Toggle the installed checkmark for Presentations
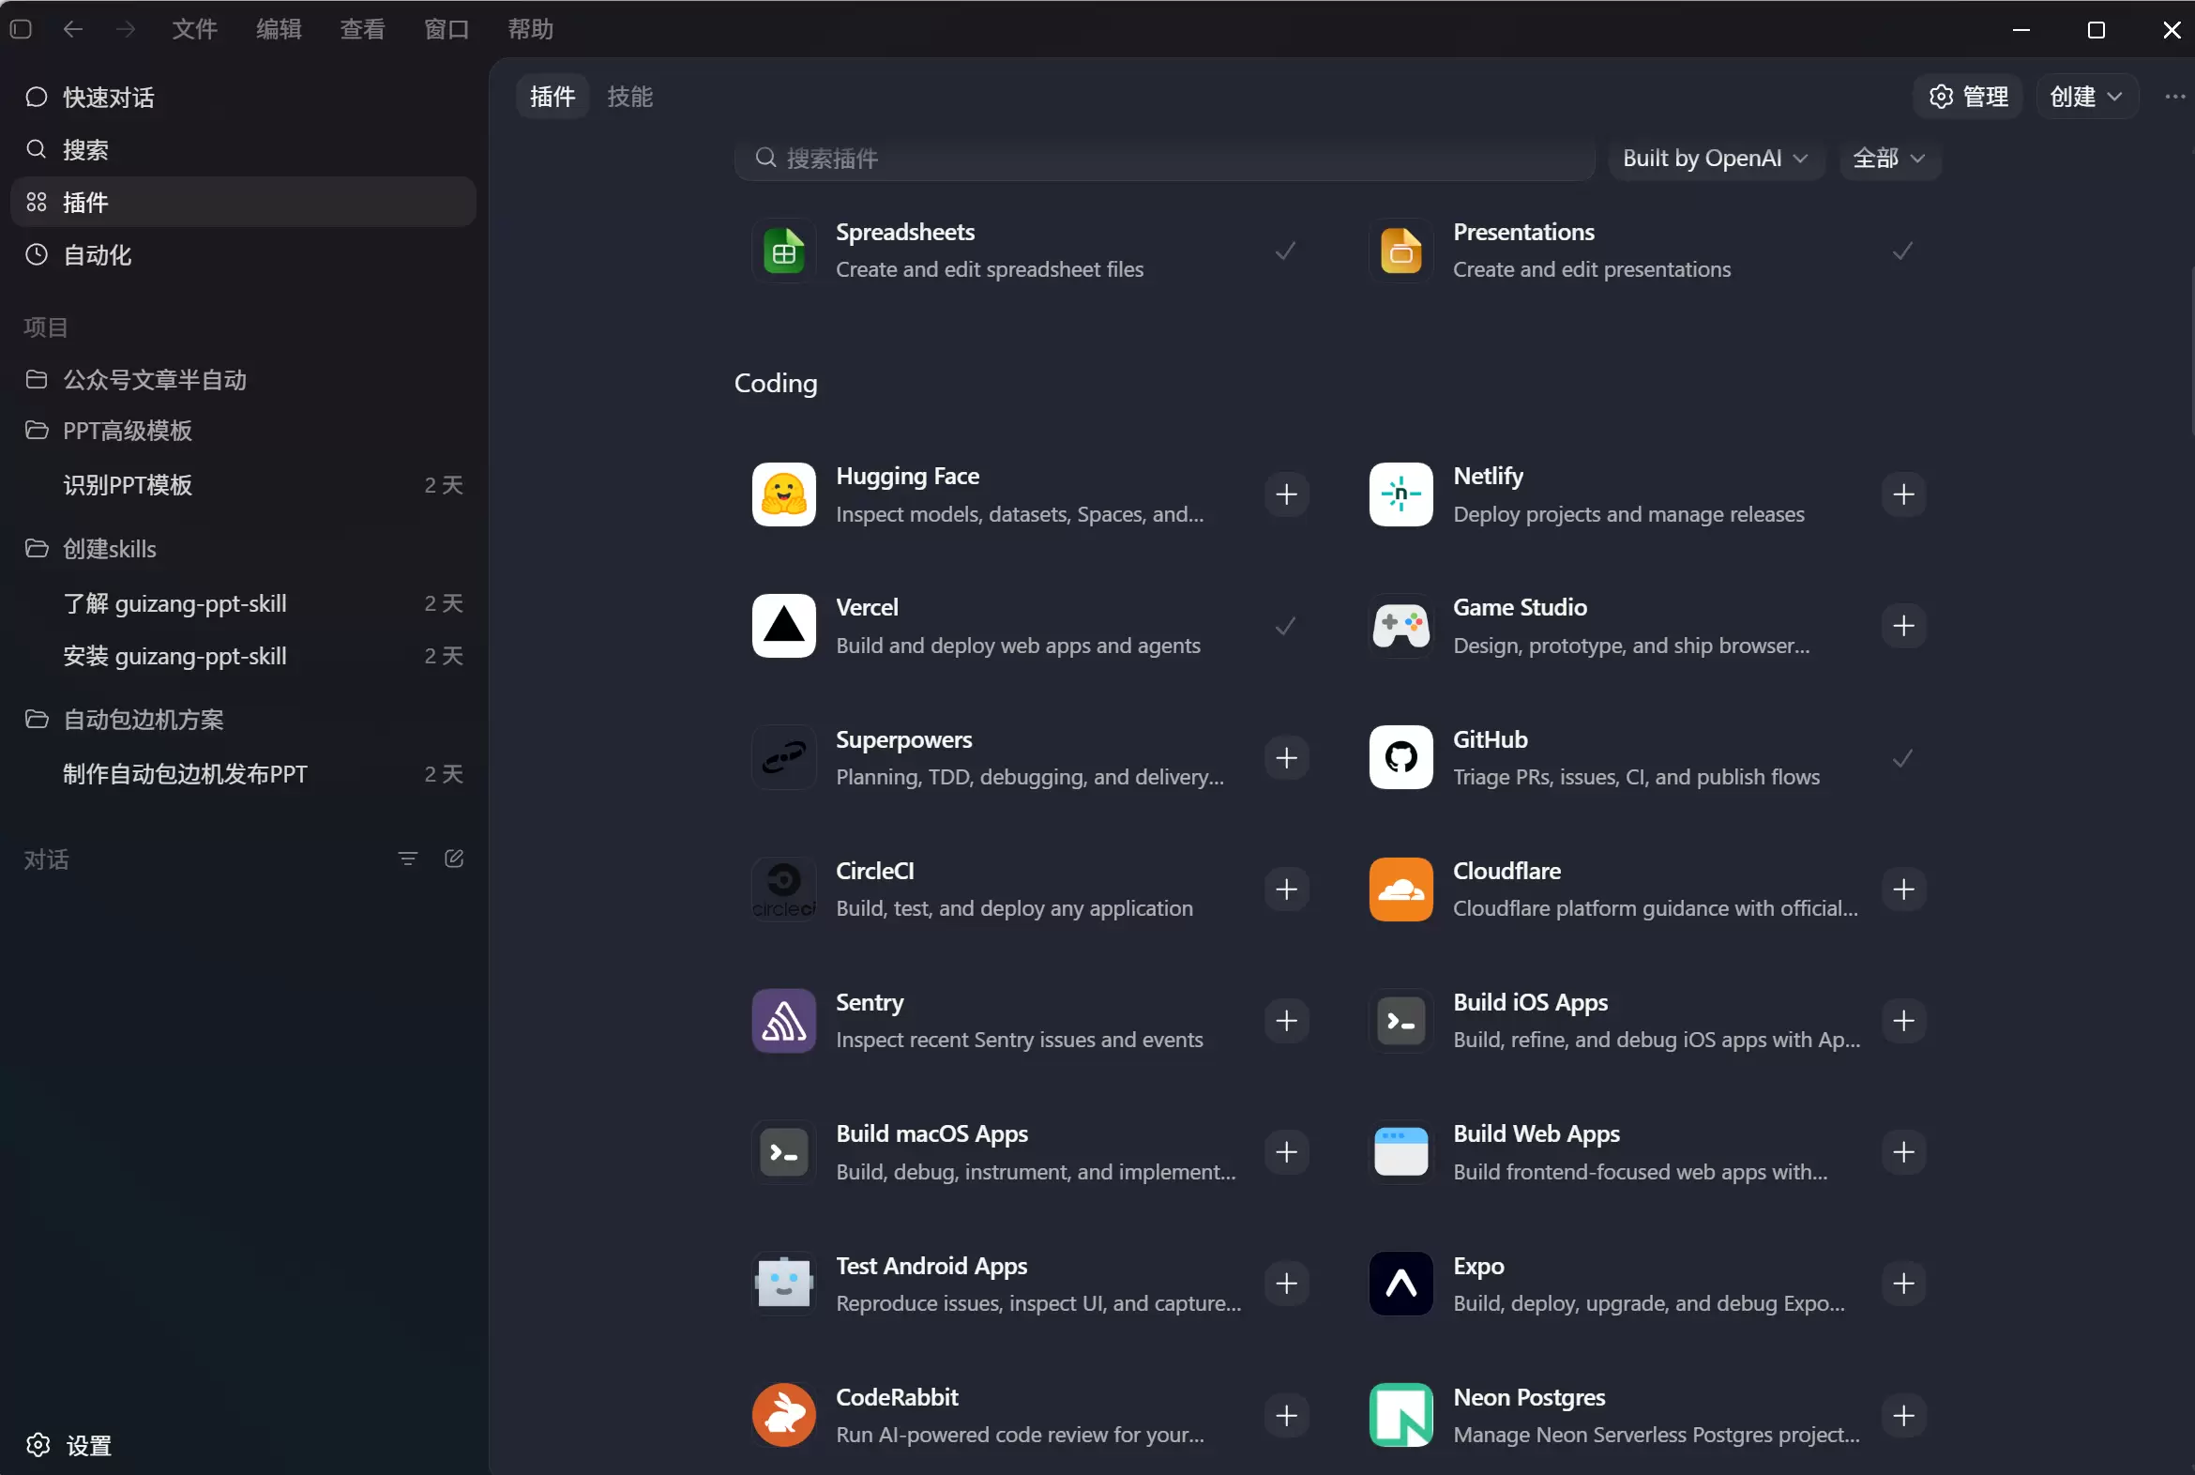 click(1902, 251)
